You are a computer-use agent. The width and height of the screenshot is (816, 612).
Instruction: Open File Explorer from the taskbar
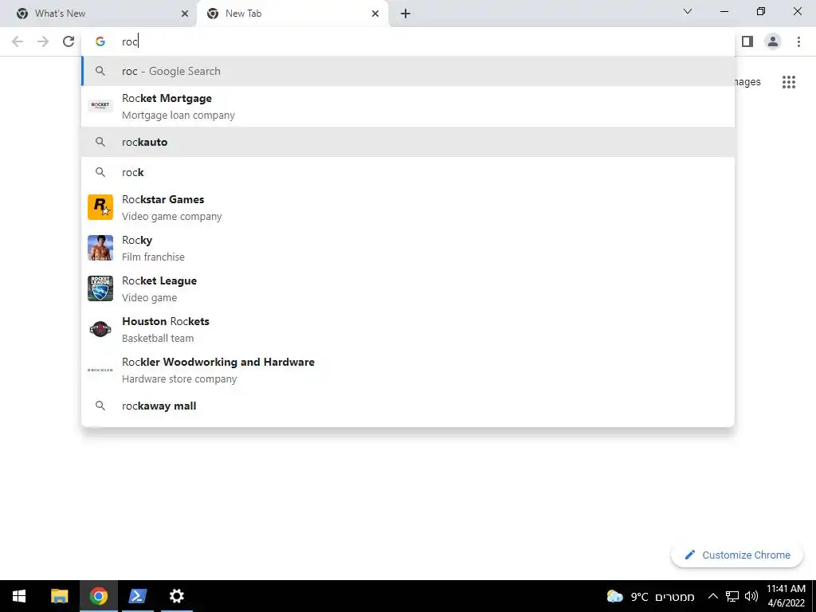coord(59,596)
